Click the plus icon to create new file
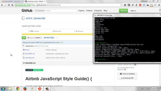Image resolution: width=161 pixels, height=91 pixels. (x=57, y=38)
